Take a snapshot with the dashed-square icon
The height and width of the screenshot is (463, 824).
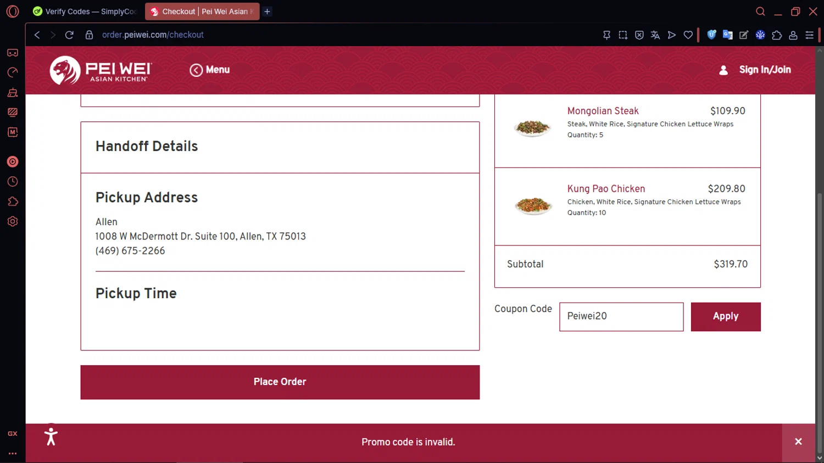tap(623, 35)
